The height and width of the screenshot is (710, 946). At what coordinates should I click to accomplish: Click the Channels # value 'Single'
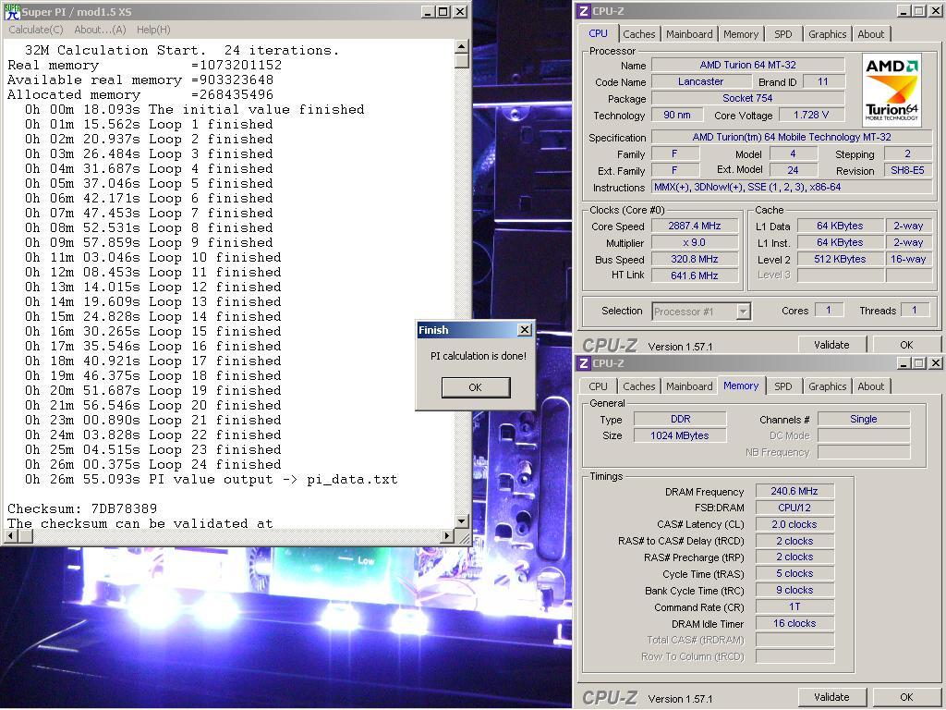coord(864,419)
